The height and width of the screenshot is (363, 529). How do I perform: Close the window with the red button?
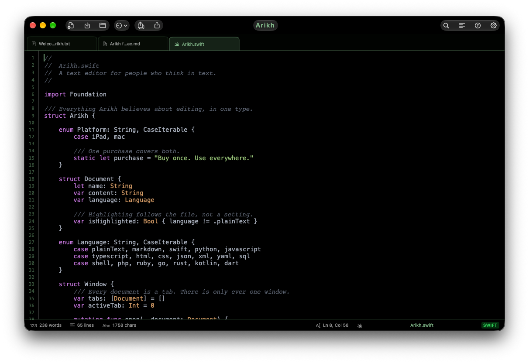tap(33, 25)
